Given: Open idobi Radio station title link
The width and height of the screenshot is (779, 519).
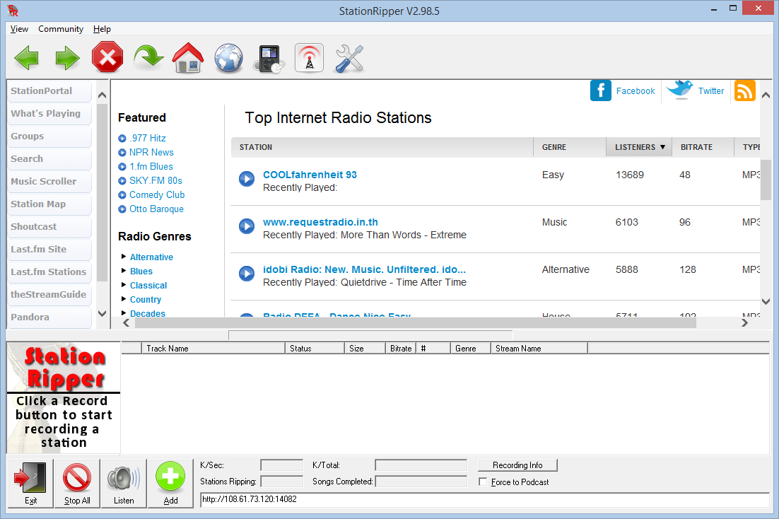Looking at the screenshot, I should click(364, 269).
